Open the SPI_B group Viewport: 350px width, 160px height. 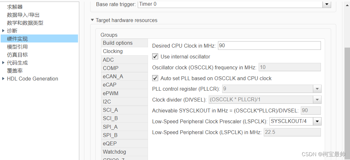[110, 135]
